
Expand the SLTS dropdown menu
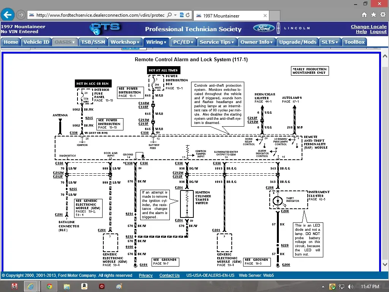(330, 42)
